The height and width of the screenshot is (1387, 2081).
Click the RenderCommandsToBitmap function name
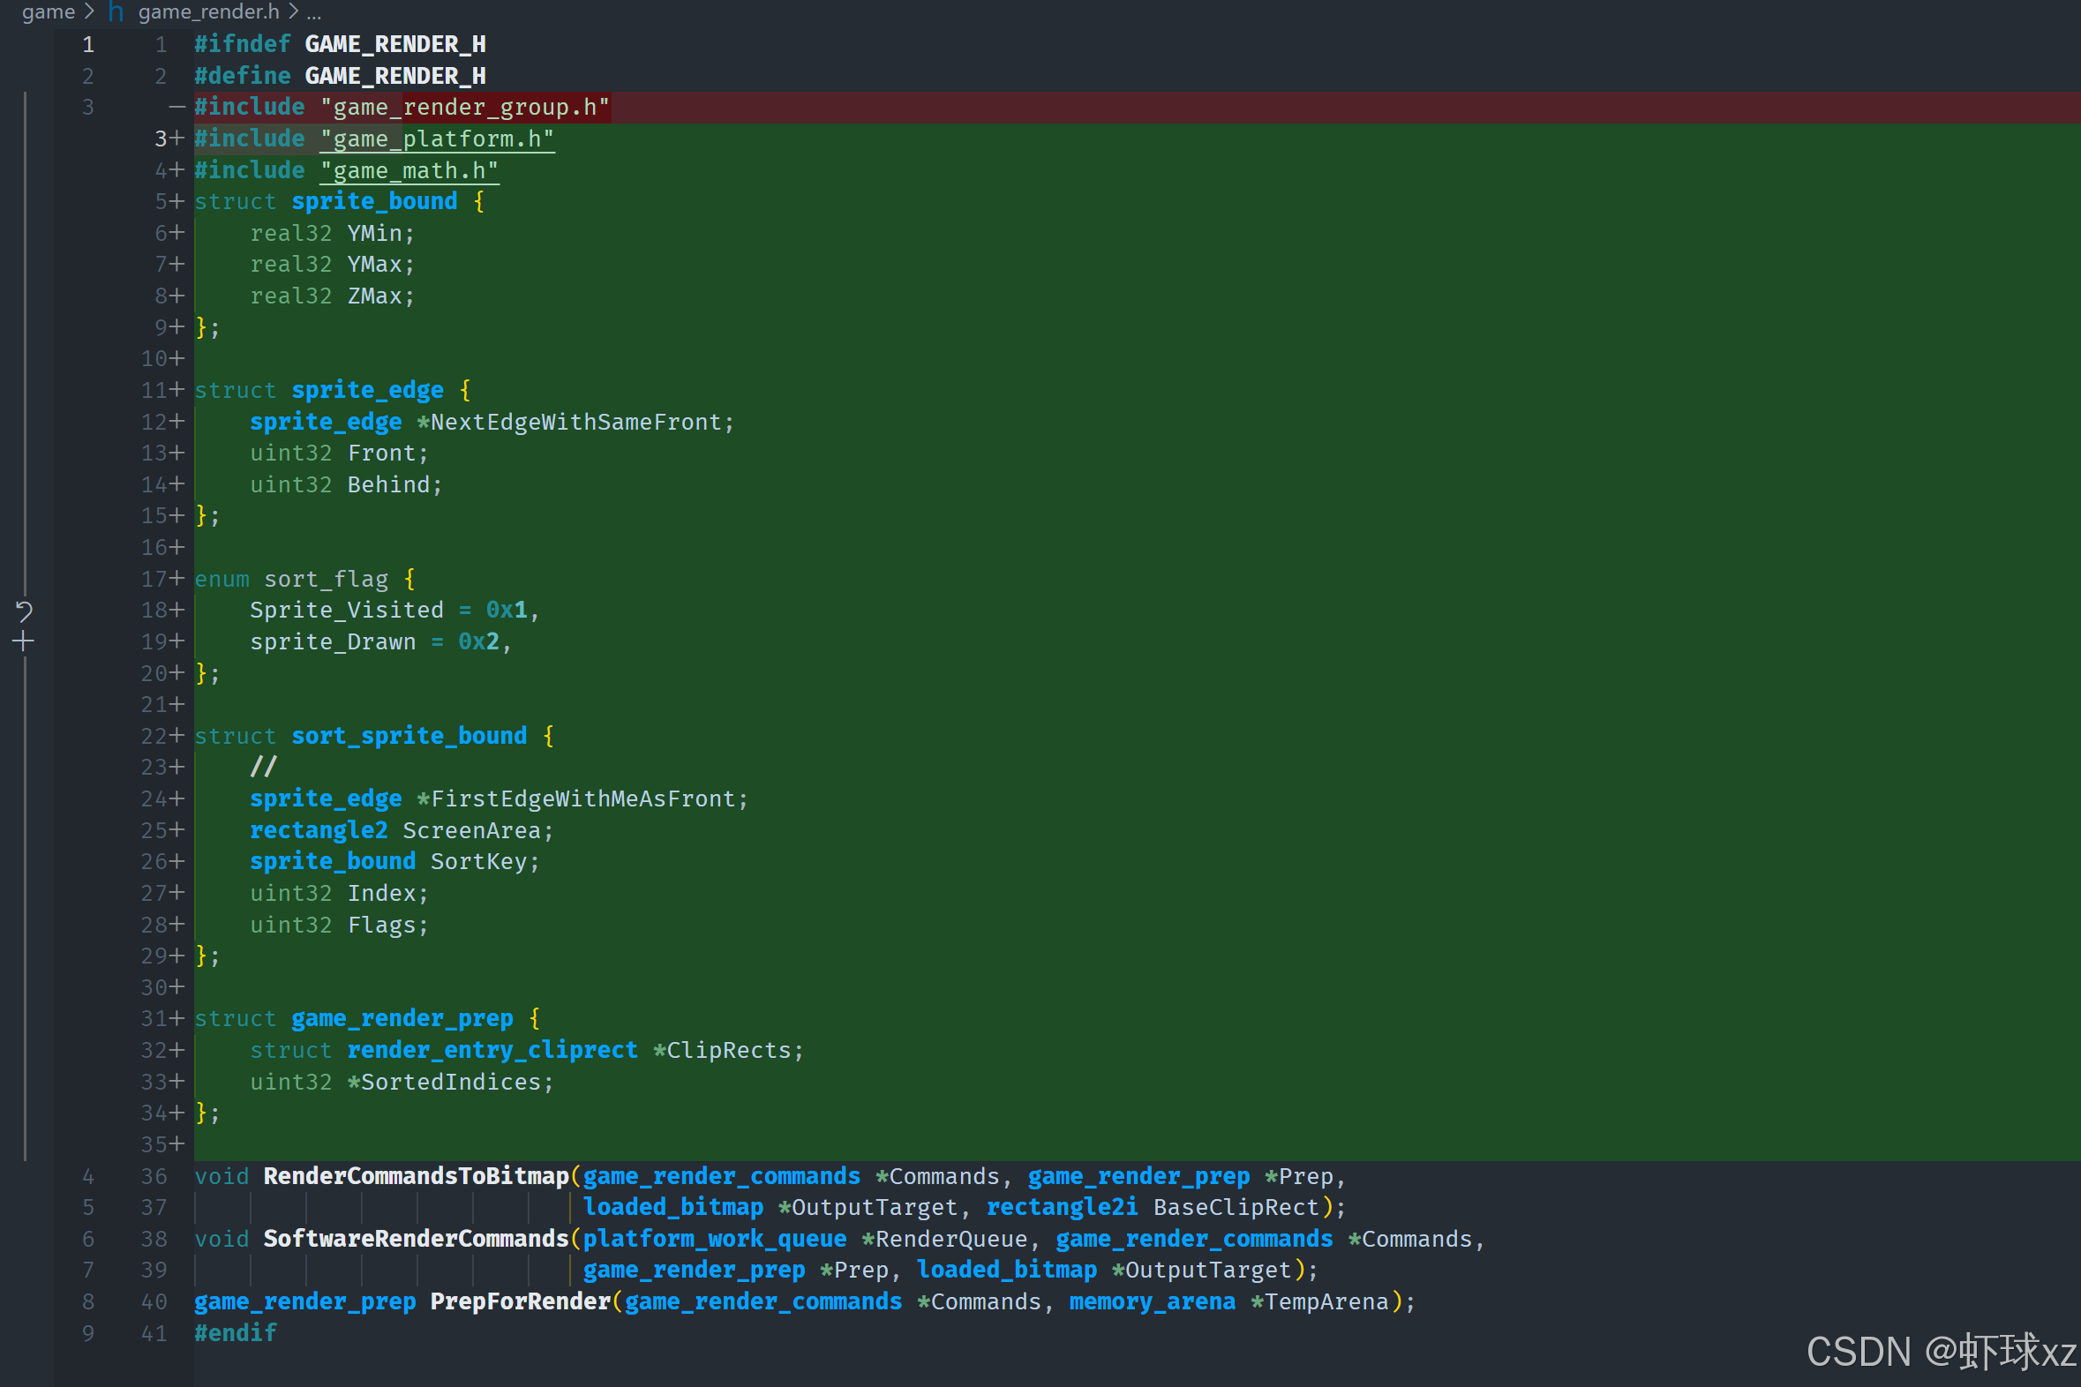416,1176
